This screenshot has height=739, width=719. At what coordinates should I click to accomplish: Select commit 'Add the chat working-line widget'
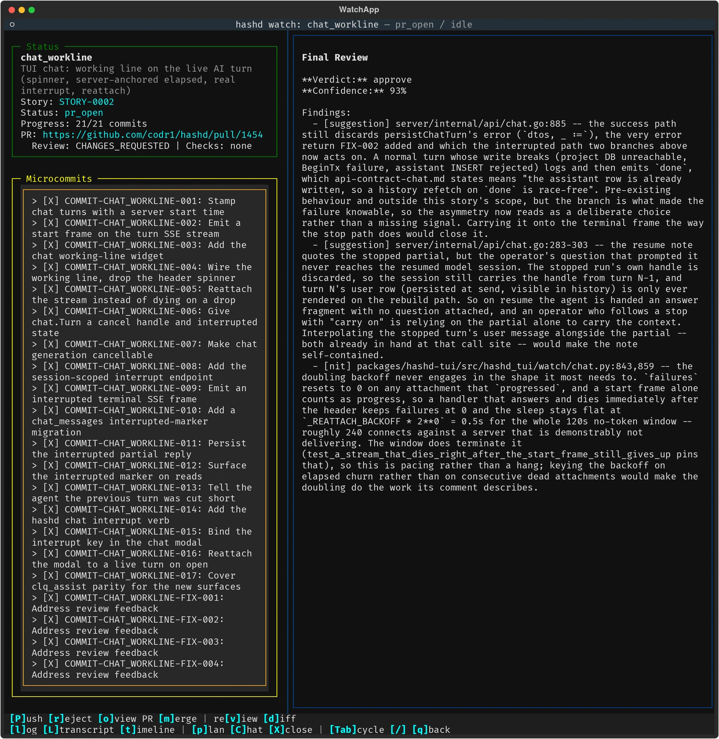[145, 250]
